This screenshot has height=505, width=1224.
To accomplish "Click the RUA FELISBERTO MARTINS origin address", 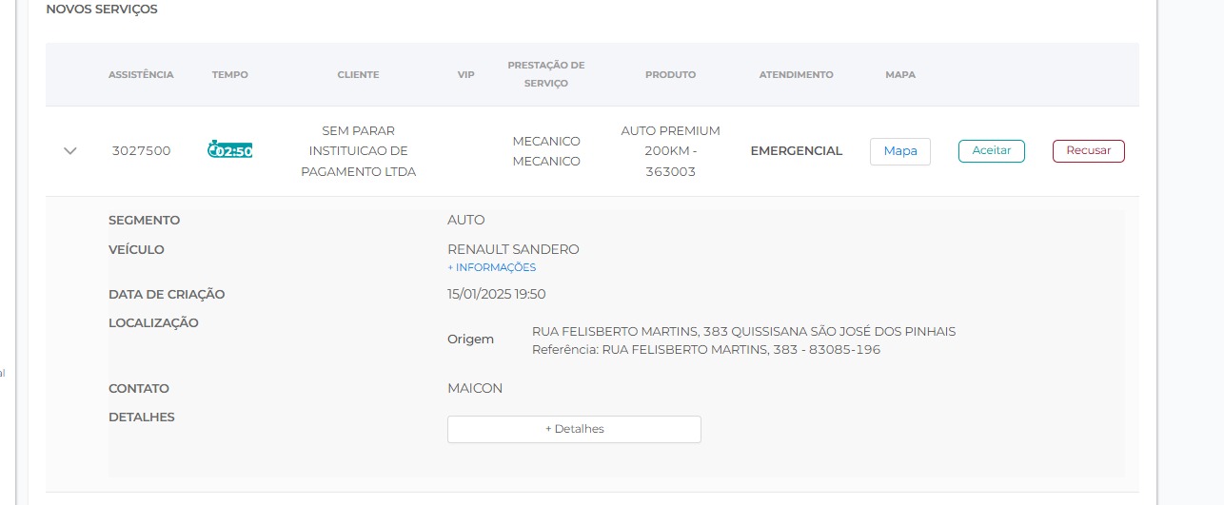I will pos(742,332).
